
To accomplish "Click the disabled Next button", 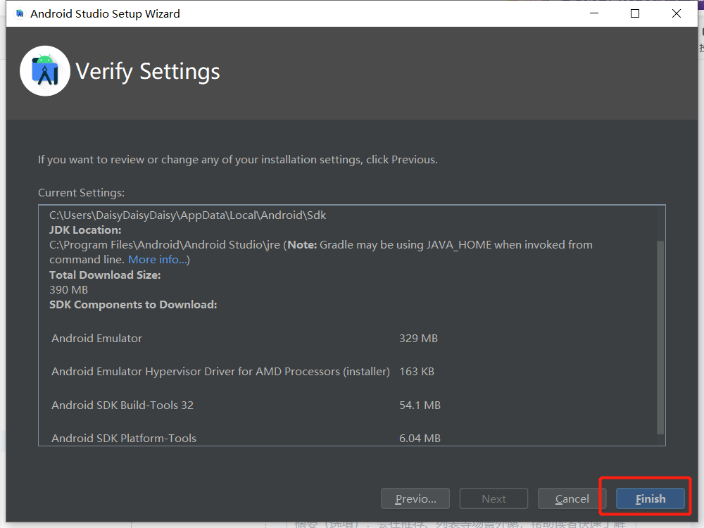I will pyautogui.click(x=494, y=498).
